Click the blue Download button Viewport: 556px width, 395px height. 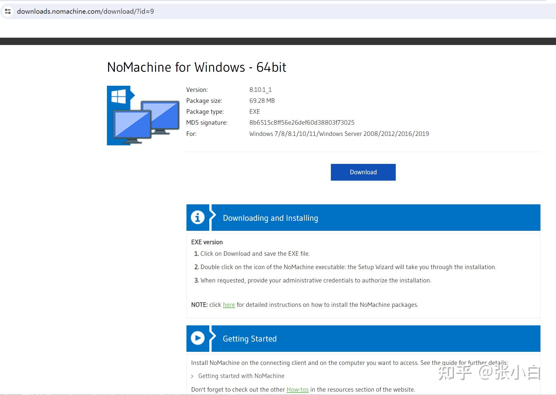click(x=363, y=172)
